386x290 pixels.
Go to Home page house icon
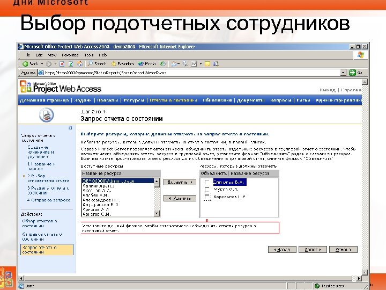point(80,64)
